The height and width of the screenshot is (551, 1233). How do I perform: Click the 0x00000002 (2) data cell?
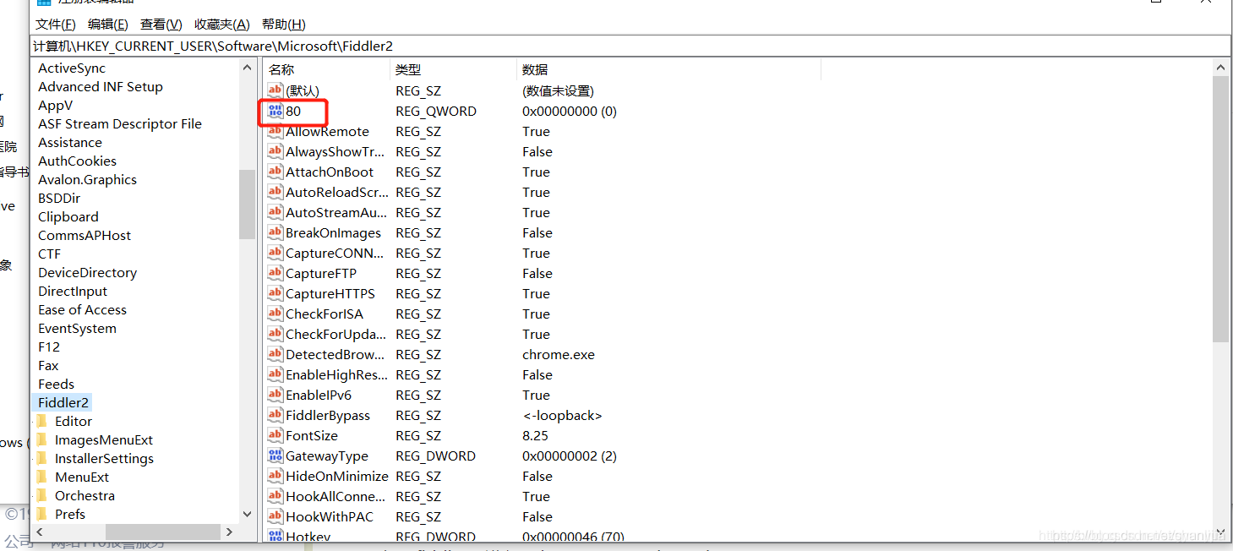[570, 456]
